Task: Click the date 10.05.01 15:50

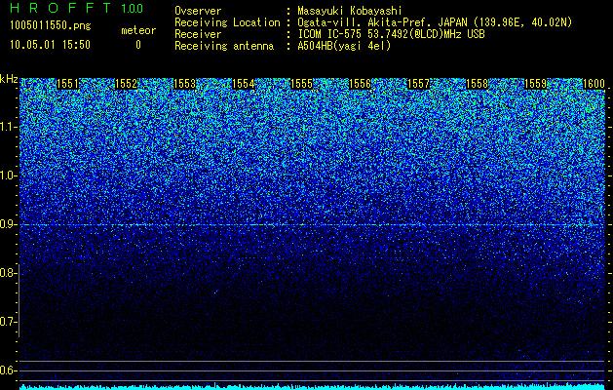Action: click(x=50, y=45)
